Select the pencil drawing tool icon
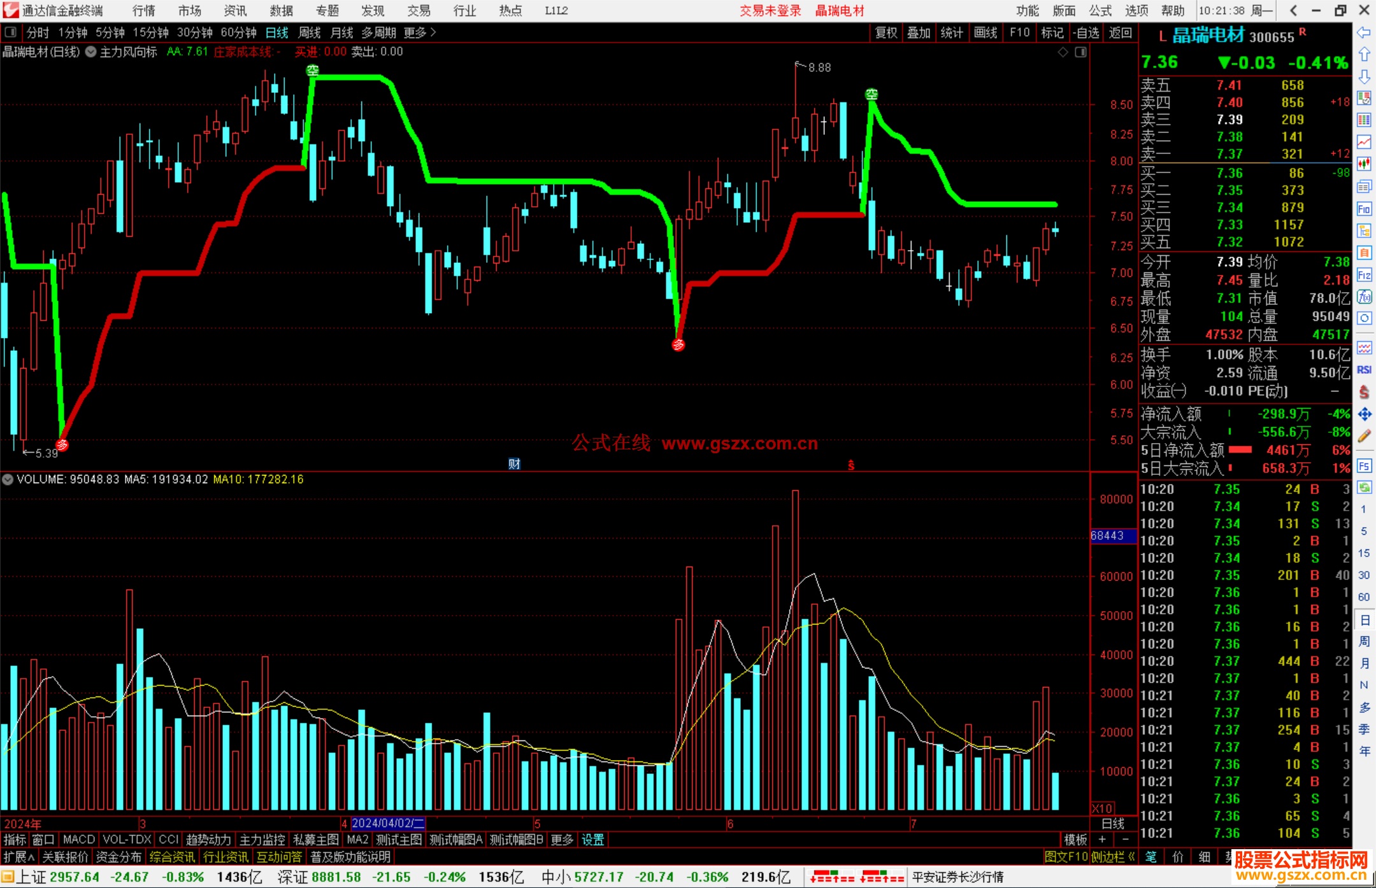This screenshot has height=888, width=1376. pos(1364,436)
